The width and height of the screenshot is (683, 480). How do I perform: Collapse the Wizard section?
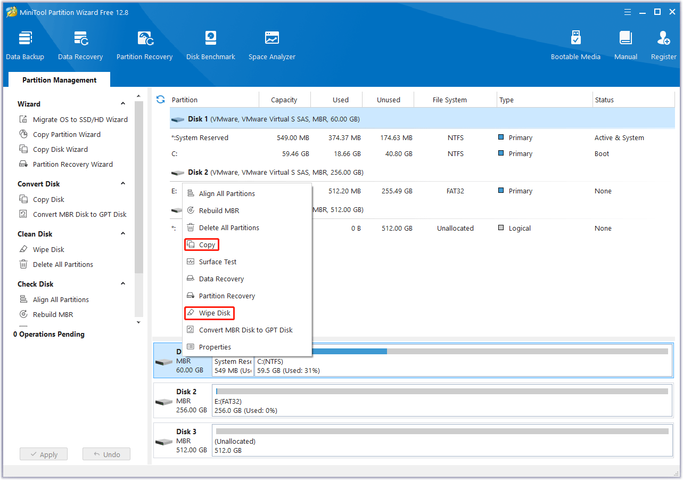coord(123,104)
